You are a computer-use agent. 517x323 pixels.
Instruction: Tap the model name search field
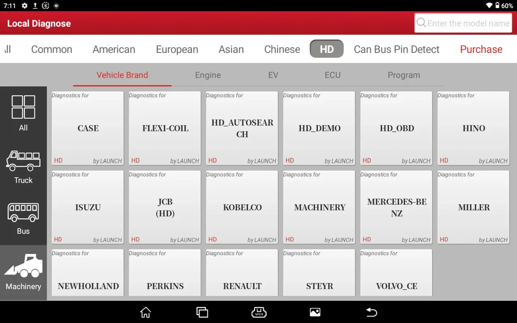tap(467, 23)
